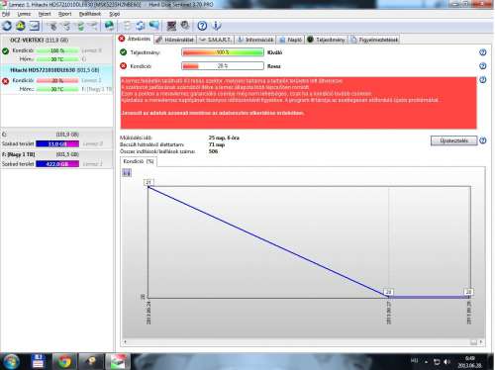Switch to the Hőmérséklet tab

click(x=175, y=40)
